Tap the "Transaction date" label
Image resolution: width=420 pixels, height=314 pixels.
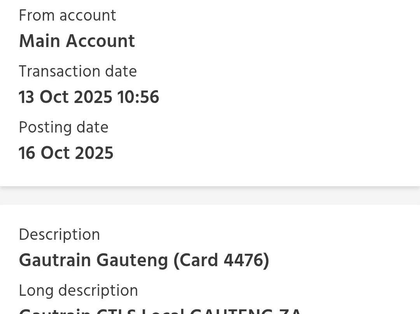[78, 72]
